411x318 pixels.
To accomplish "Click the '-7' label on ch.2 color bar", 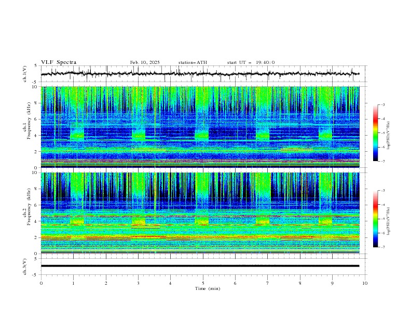I will tap(382, 247).
